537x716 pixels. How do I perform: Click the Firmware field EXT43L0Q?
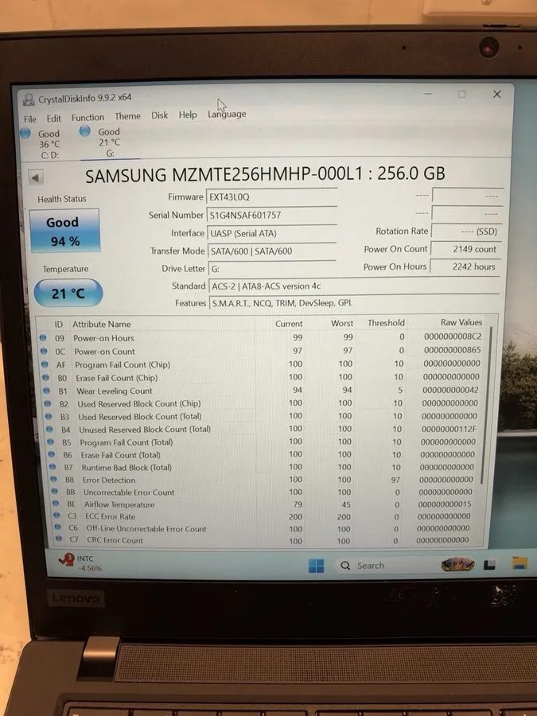(271, 197)
